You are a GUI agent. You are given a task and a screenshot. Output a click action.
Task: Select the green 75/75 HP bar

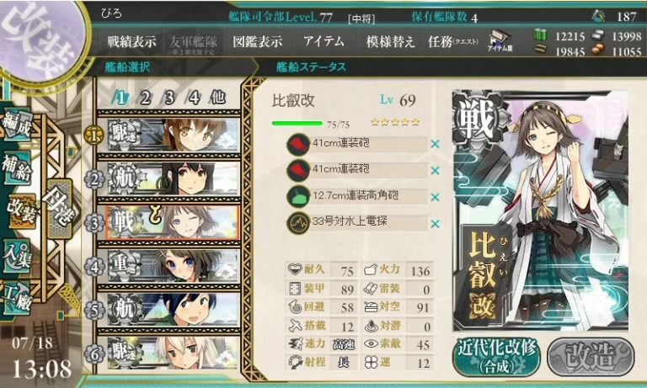tap(297, 123)
